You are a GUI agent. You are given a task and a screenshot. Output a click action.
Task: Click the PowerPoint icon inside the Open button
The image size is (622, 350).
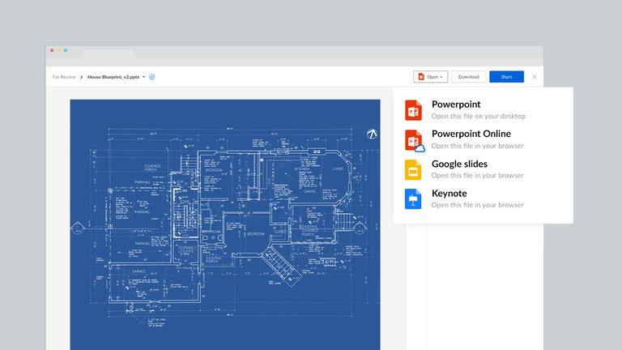421,77
